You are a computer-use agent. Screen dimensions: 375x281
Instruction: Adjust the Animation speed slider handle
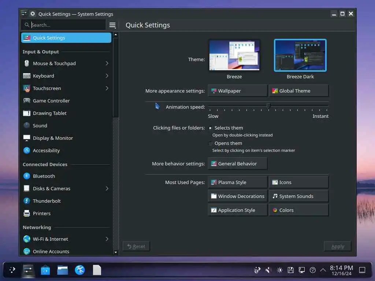(268, 106)
